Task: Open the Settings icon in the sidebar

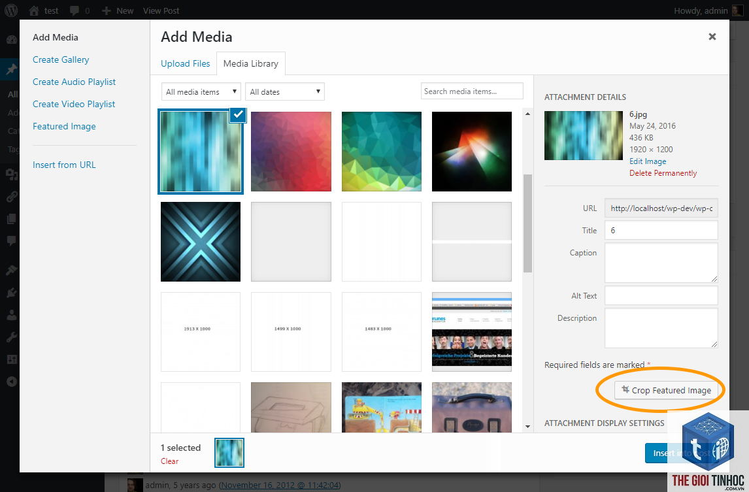Action: coord(12,359)
